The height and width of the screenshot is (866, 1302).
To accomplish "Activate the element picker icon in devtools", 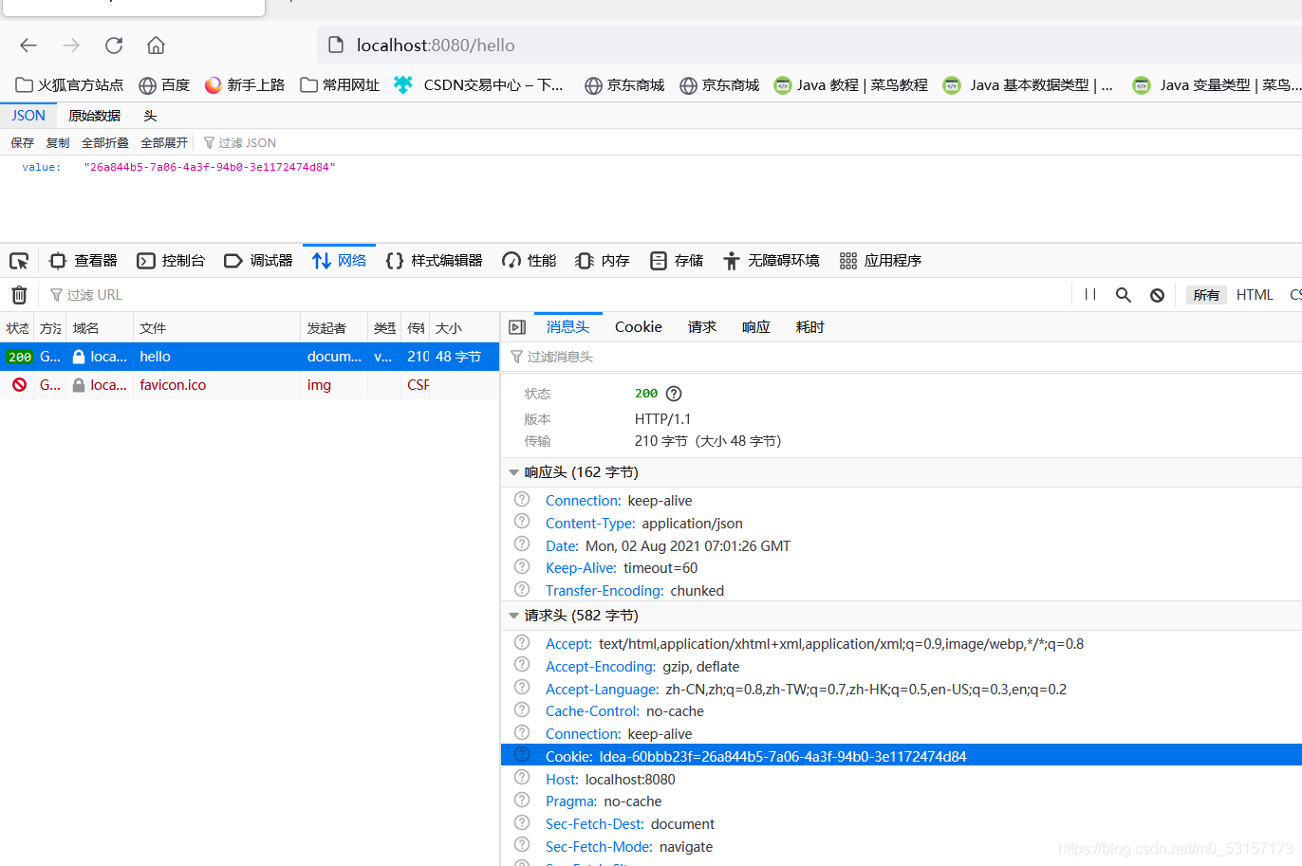I will [19, 261].
